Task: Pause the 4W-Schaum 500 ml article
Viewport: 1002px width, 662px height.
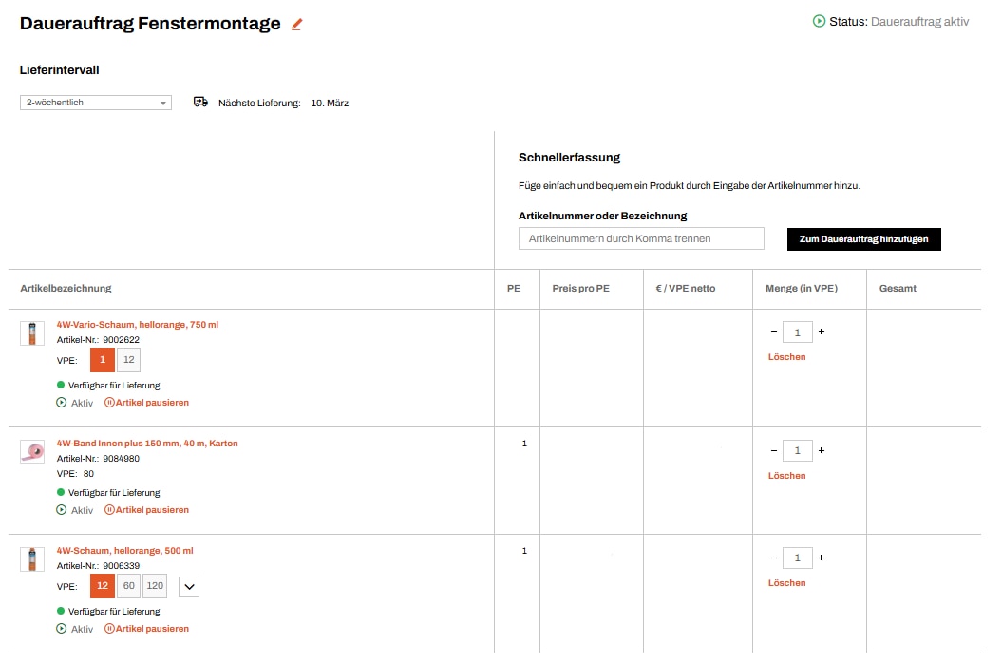Action: tap(146, 629)
